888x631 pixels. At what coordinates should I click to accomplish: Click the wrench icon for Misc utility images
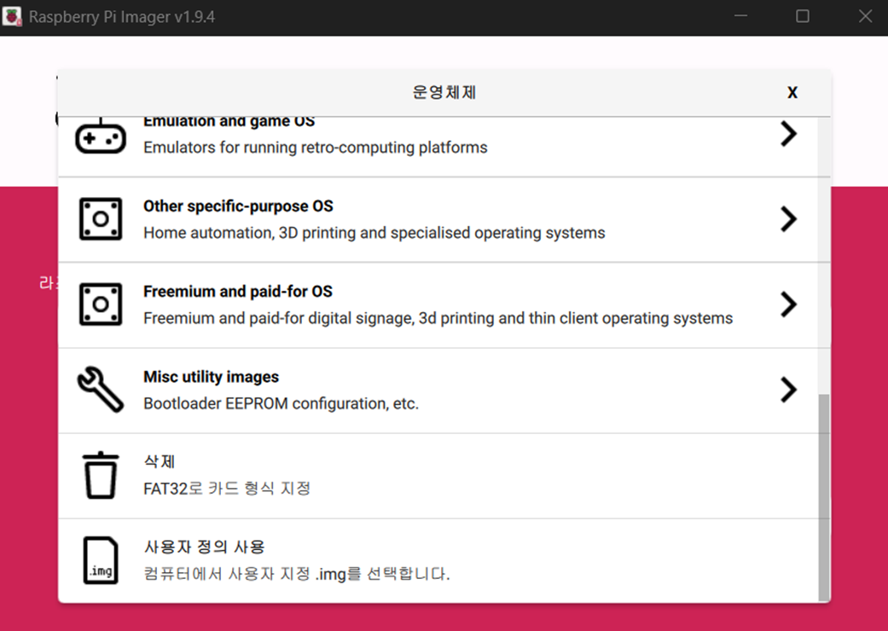tap(101, 390)
